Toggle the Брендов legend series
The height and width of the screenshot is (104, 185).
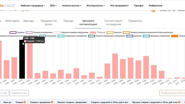(x=134, y=36)
